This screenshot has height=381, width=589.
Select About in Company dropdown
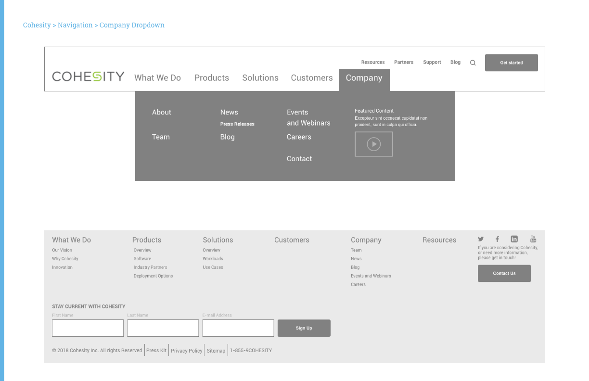click(162, 112)
